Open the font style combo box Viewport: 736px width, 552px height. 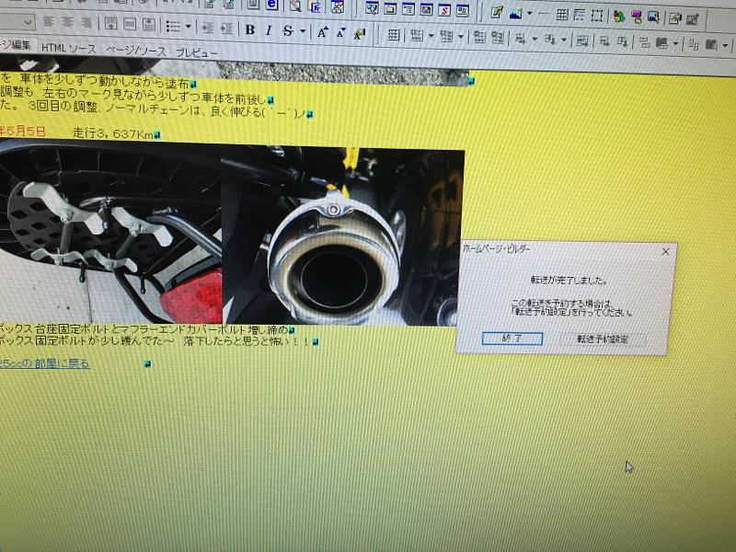[x=17, y=20]
